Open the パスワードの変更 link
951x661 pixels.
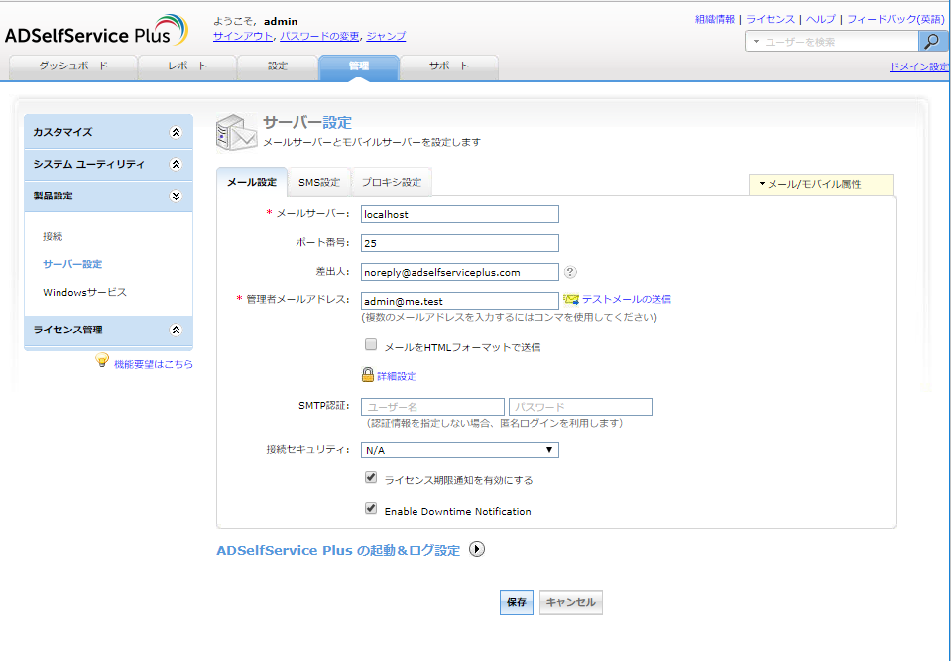coord(319,36)
